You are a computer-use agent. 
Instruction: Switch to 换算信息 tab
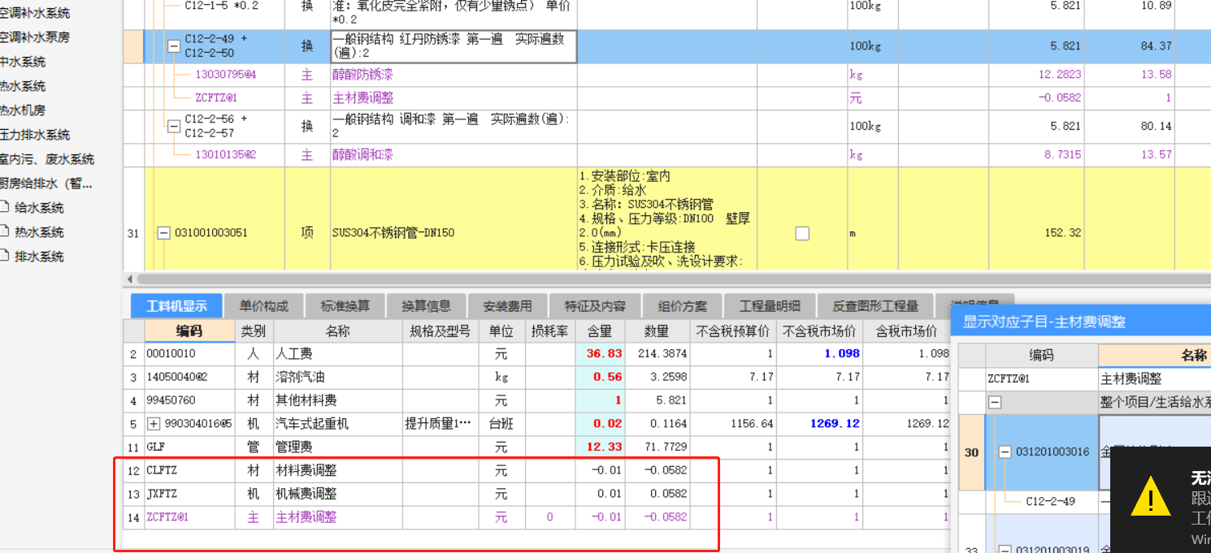tap(427, 306)
